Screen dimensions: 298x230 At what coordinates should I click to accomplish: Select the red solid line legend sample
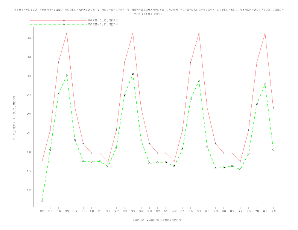[58, 20]
